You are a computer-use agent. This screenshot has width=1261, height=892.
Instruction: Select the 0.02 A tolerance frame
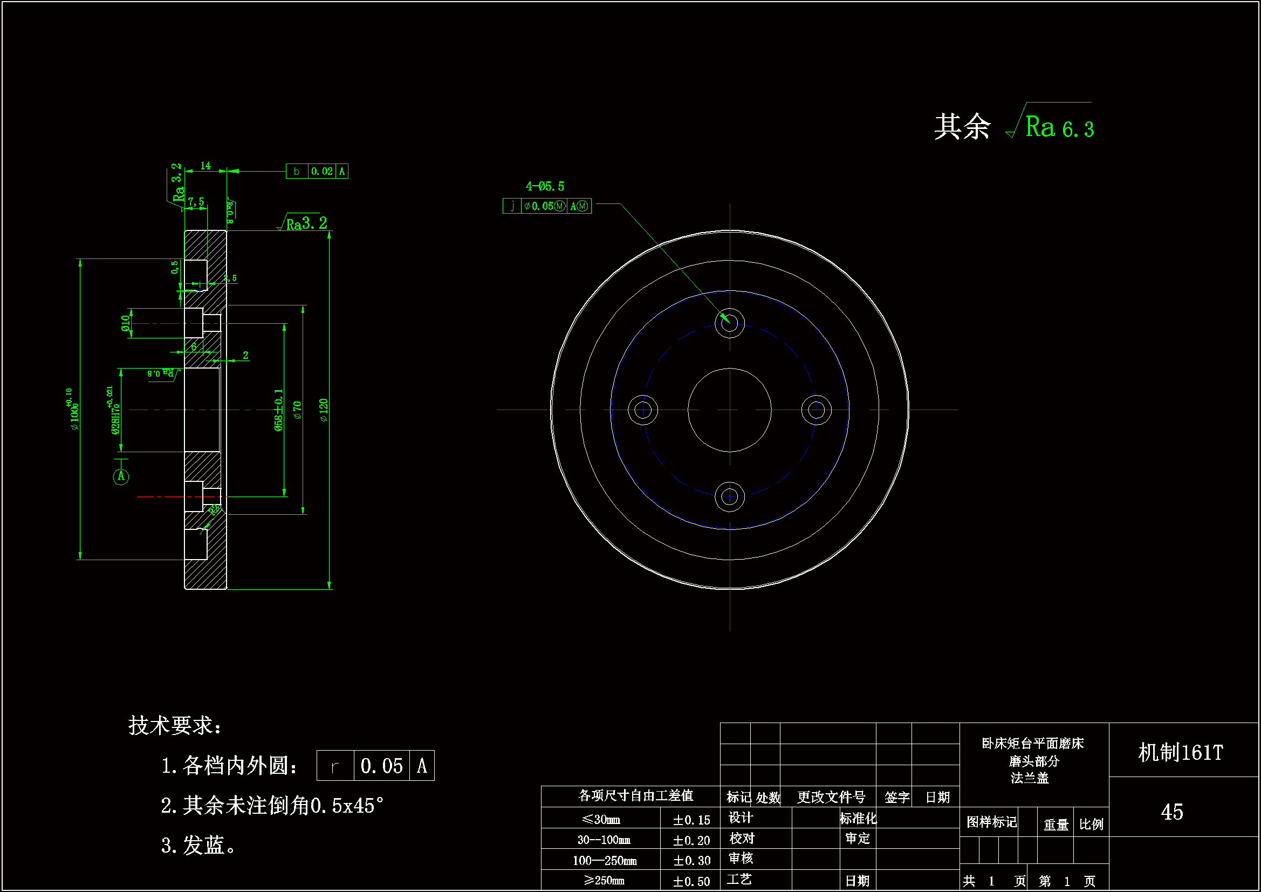317,172
